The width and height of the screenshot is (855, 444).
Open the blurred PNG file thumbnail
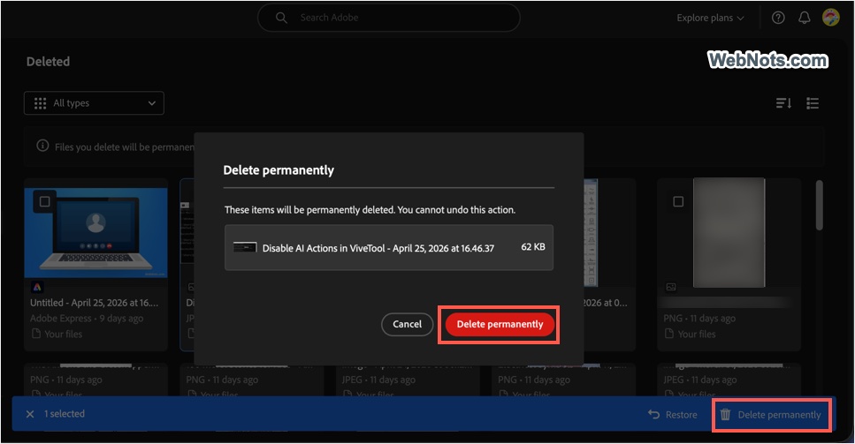pyautogui.click(x=729, y=233)
